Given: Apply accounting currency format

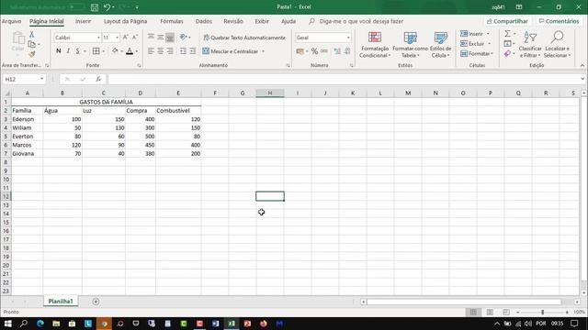Looking at the screenshot, I should click(300, 51).
